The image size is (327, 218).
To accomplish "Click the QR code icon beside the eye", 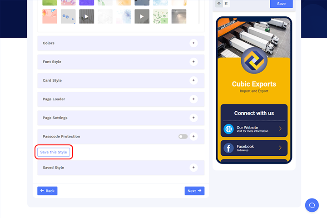I will [x=226, y=4].
